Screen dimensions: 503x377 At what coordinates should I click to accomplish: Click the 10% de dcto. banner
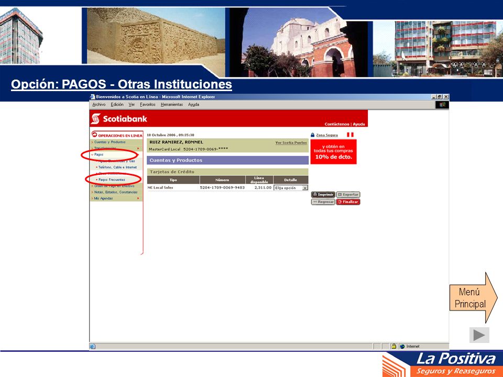[333, 152]
